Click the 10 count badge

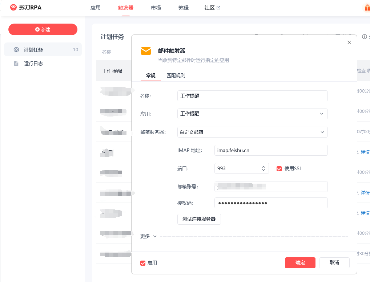[x=76, y=49]
